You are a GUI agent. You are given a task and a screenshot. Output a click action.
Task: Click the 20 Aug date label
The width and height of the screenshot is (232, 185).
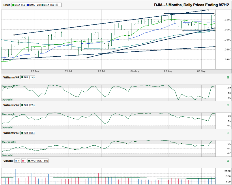click(x=168, y=71)
